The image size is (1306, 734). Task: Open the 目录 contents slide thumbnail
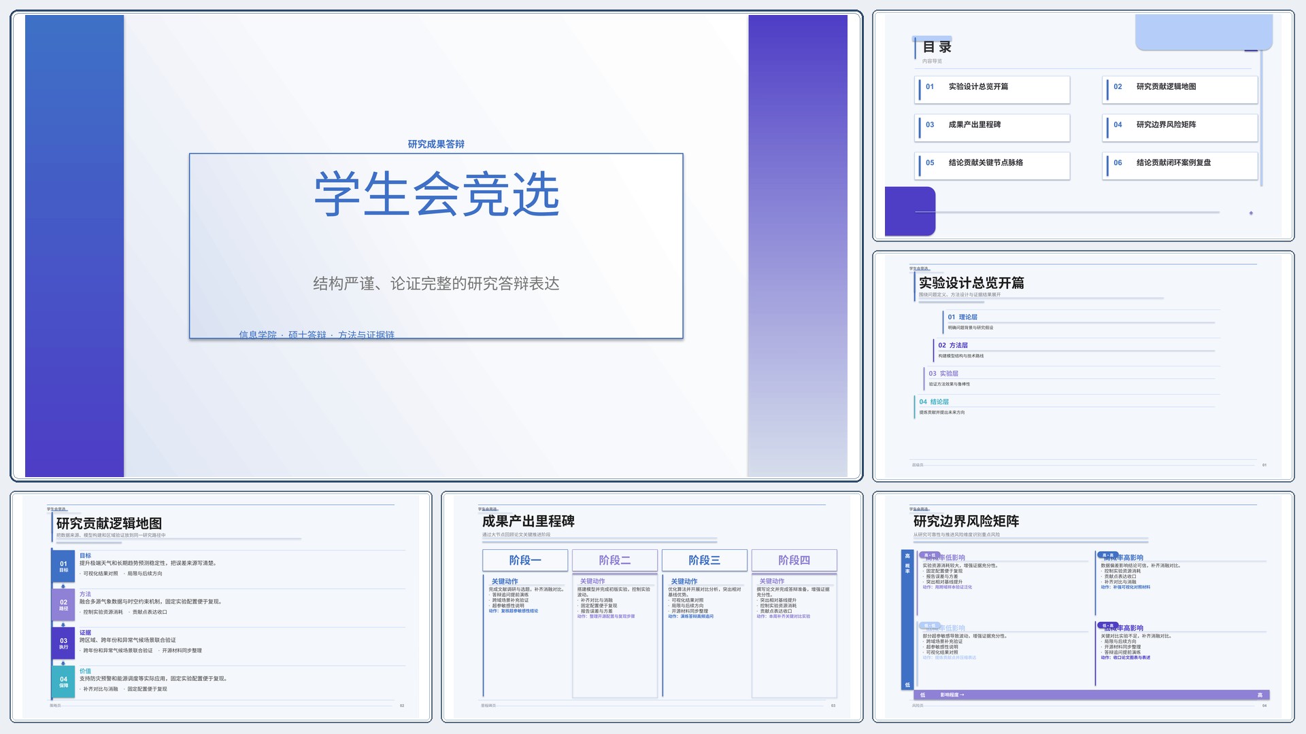1083,126
